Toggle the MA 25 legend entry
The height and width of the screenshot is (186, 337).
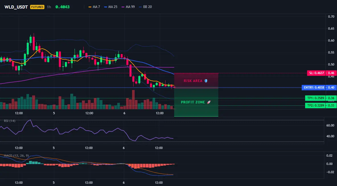[x=111, y=7]
